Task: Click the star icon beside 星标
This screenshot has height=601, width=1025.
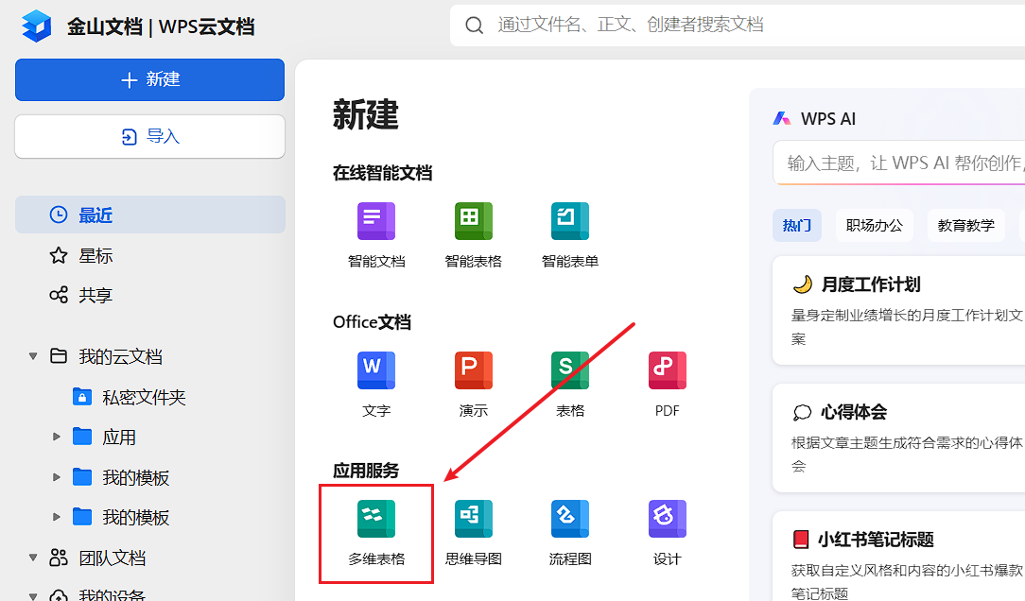Action: pos(59,255)
